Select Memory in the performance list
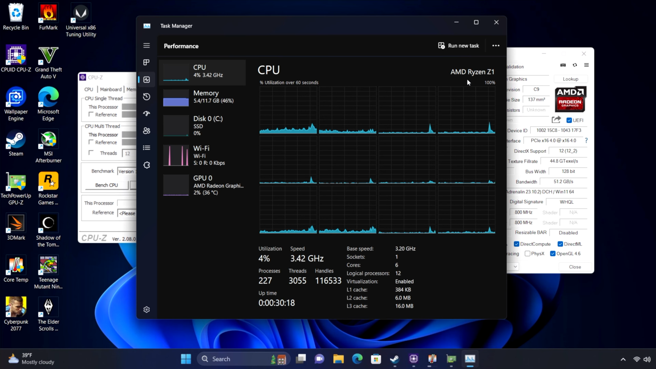The image size is (656, 369). point(202,96)
